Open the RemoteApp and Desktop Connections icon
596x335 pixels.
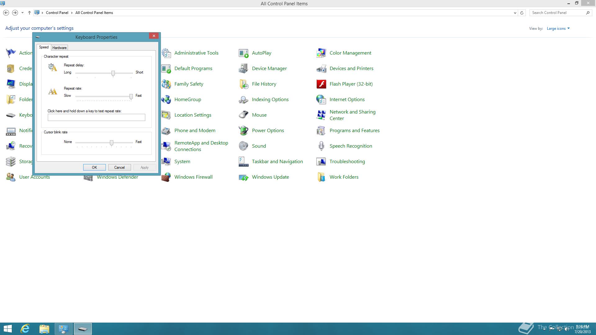pyautogui.click(x=166, y=146)
